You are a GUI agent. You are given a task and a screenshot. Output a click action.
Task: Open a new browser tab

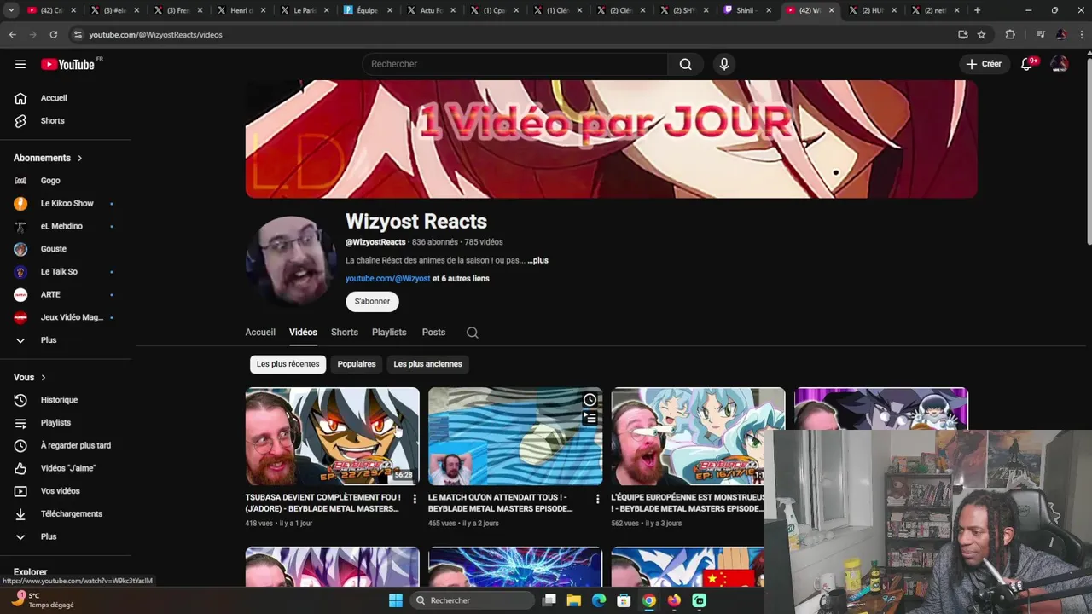point(977,10)
